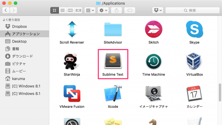Select アプリケーション in the sidebar

tap(25, 34)
